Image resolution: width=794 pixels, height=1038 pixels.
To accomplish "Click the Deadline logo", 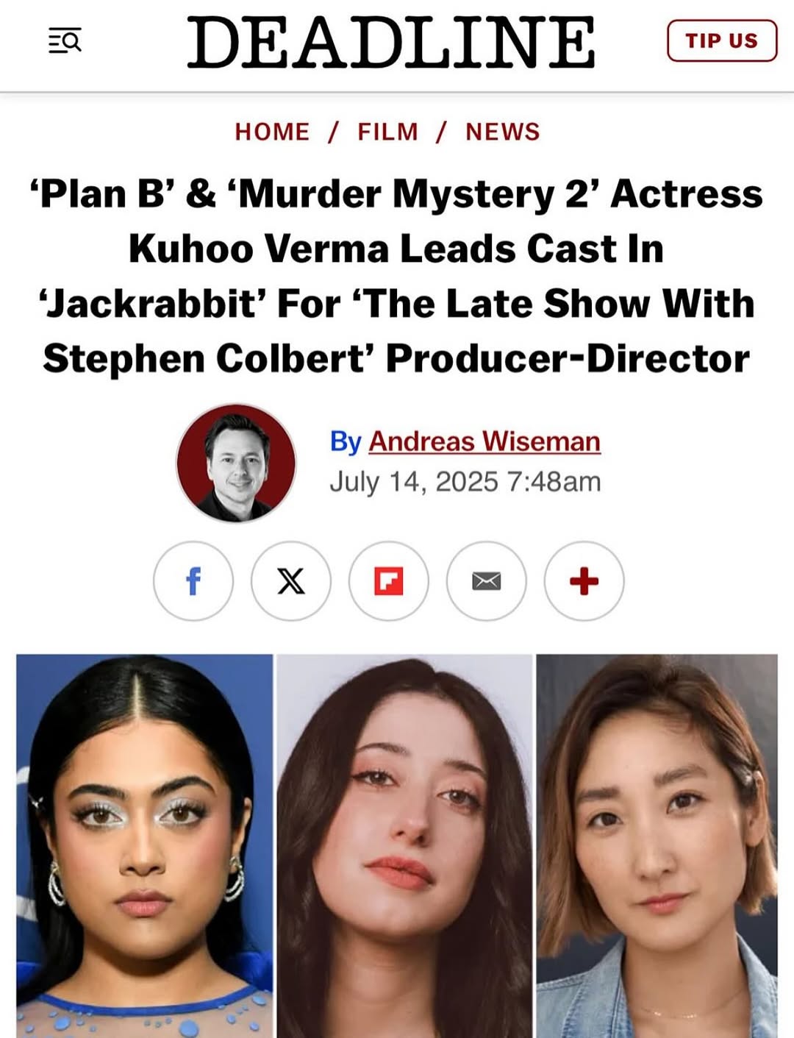I will (391, 42).
